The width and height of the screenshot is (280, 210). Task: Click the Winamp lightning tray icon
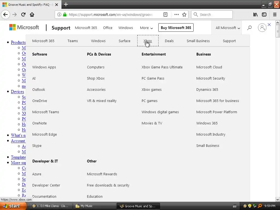click(245, 206)
